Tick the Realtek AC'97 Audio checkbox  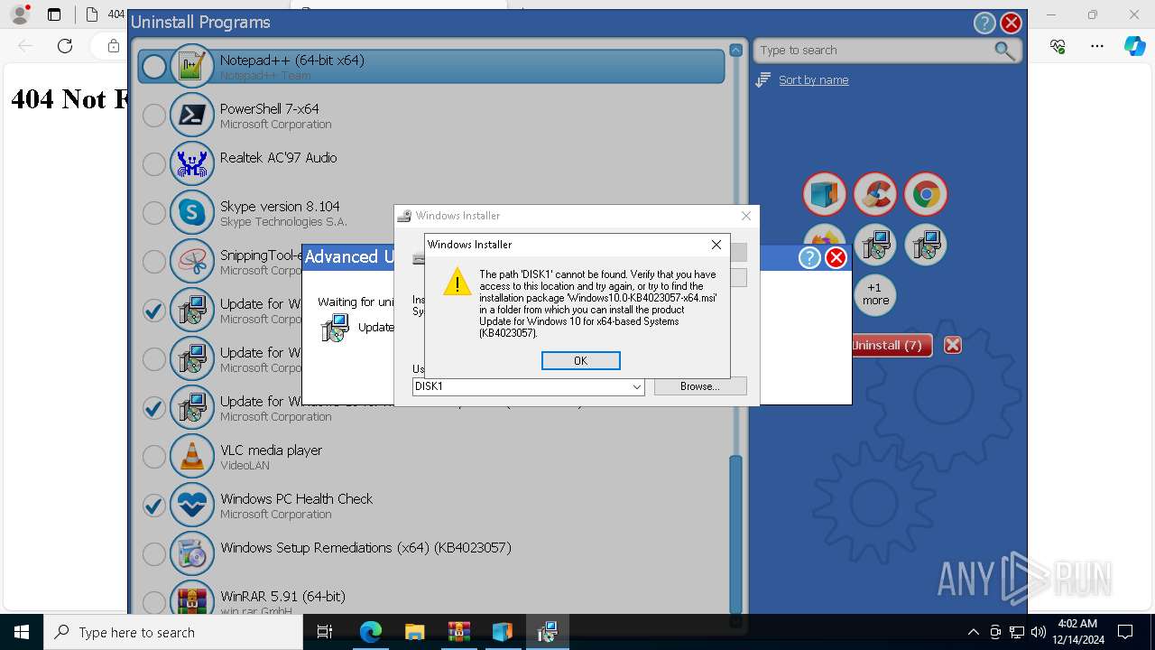[154, 163]
